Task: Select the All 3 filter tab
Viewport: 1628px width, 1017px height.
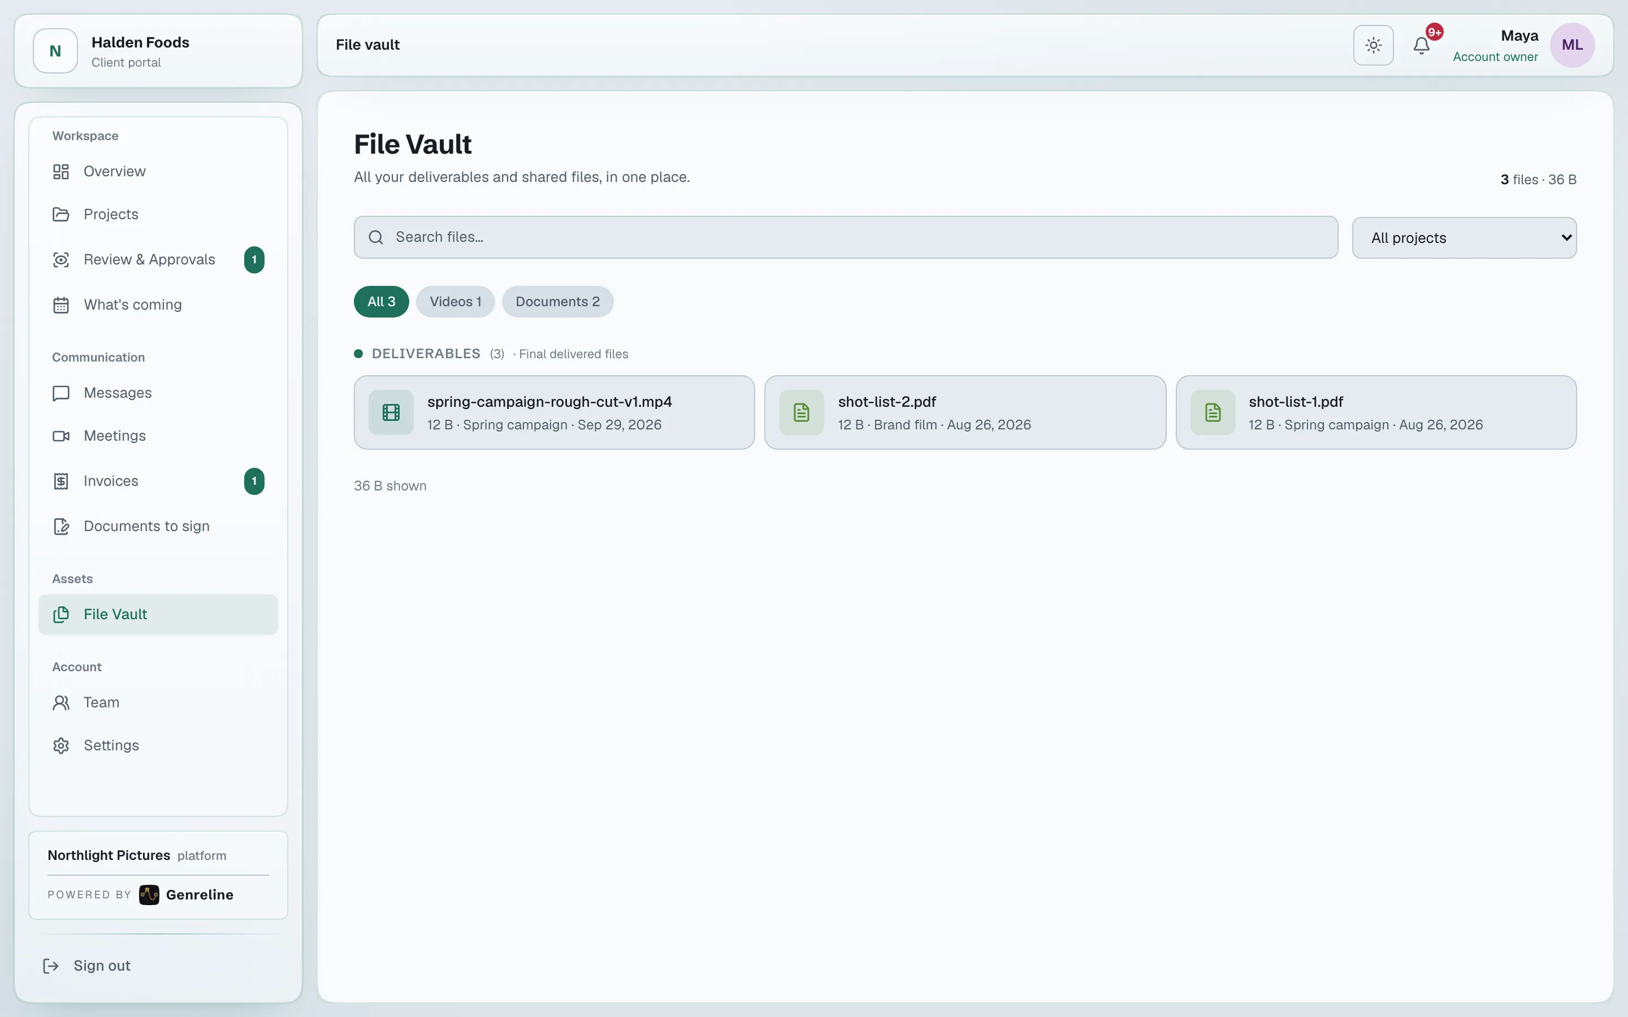Action: pyautogui.click(x=382, y=301)
